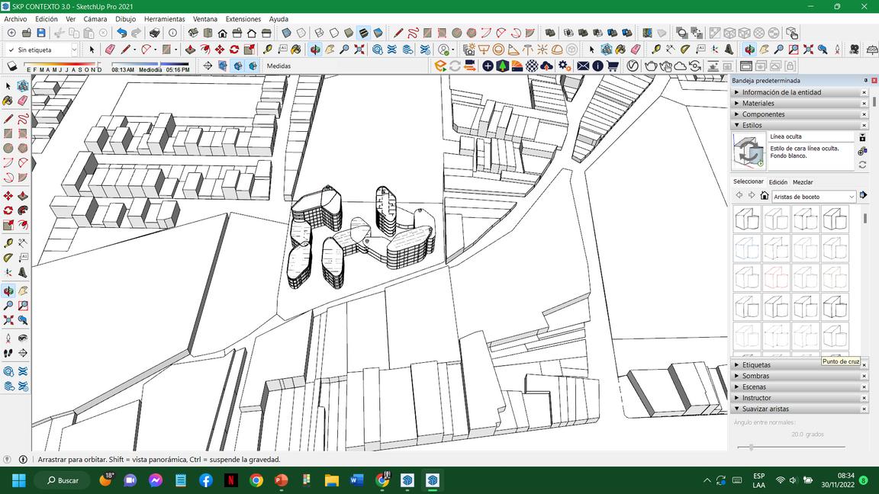Viewport: 879px width, 494px height.
Task: Click the home icon in Styles browser
Action: [x=764, y=196]
